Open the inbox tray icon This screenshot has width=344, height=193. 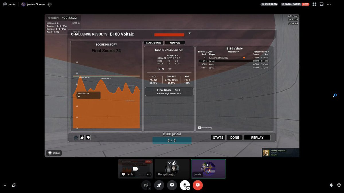pyautogui.click(x=322, y=4)
